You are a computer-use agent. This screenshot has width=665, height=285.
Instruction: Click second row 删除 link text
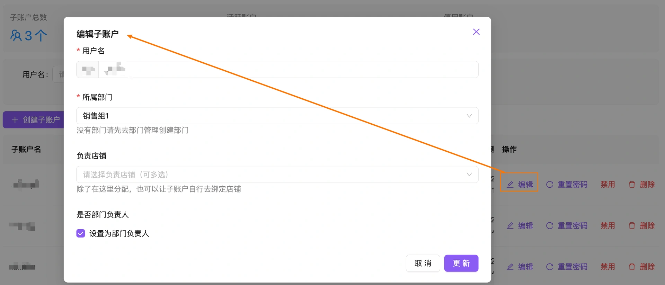coord(647,226)
